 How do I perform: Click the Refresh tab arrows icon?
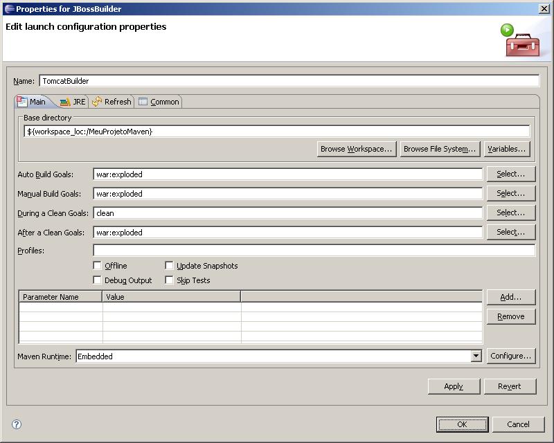[x=97, y=102]
